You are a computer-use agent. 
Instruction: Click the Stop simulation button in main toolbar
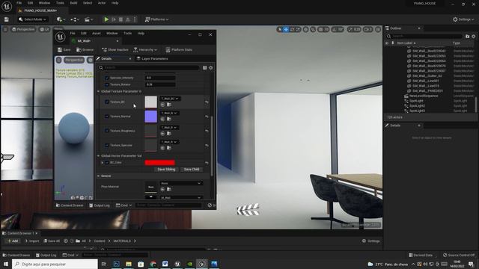[x=120, y=19]
